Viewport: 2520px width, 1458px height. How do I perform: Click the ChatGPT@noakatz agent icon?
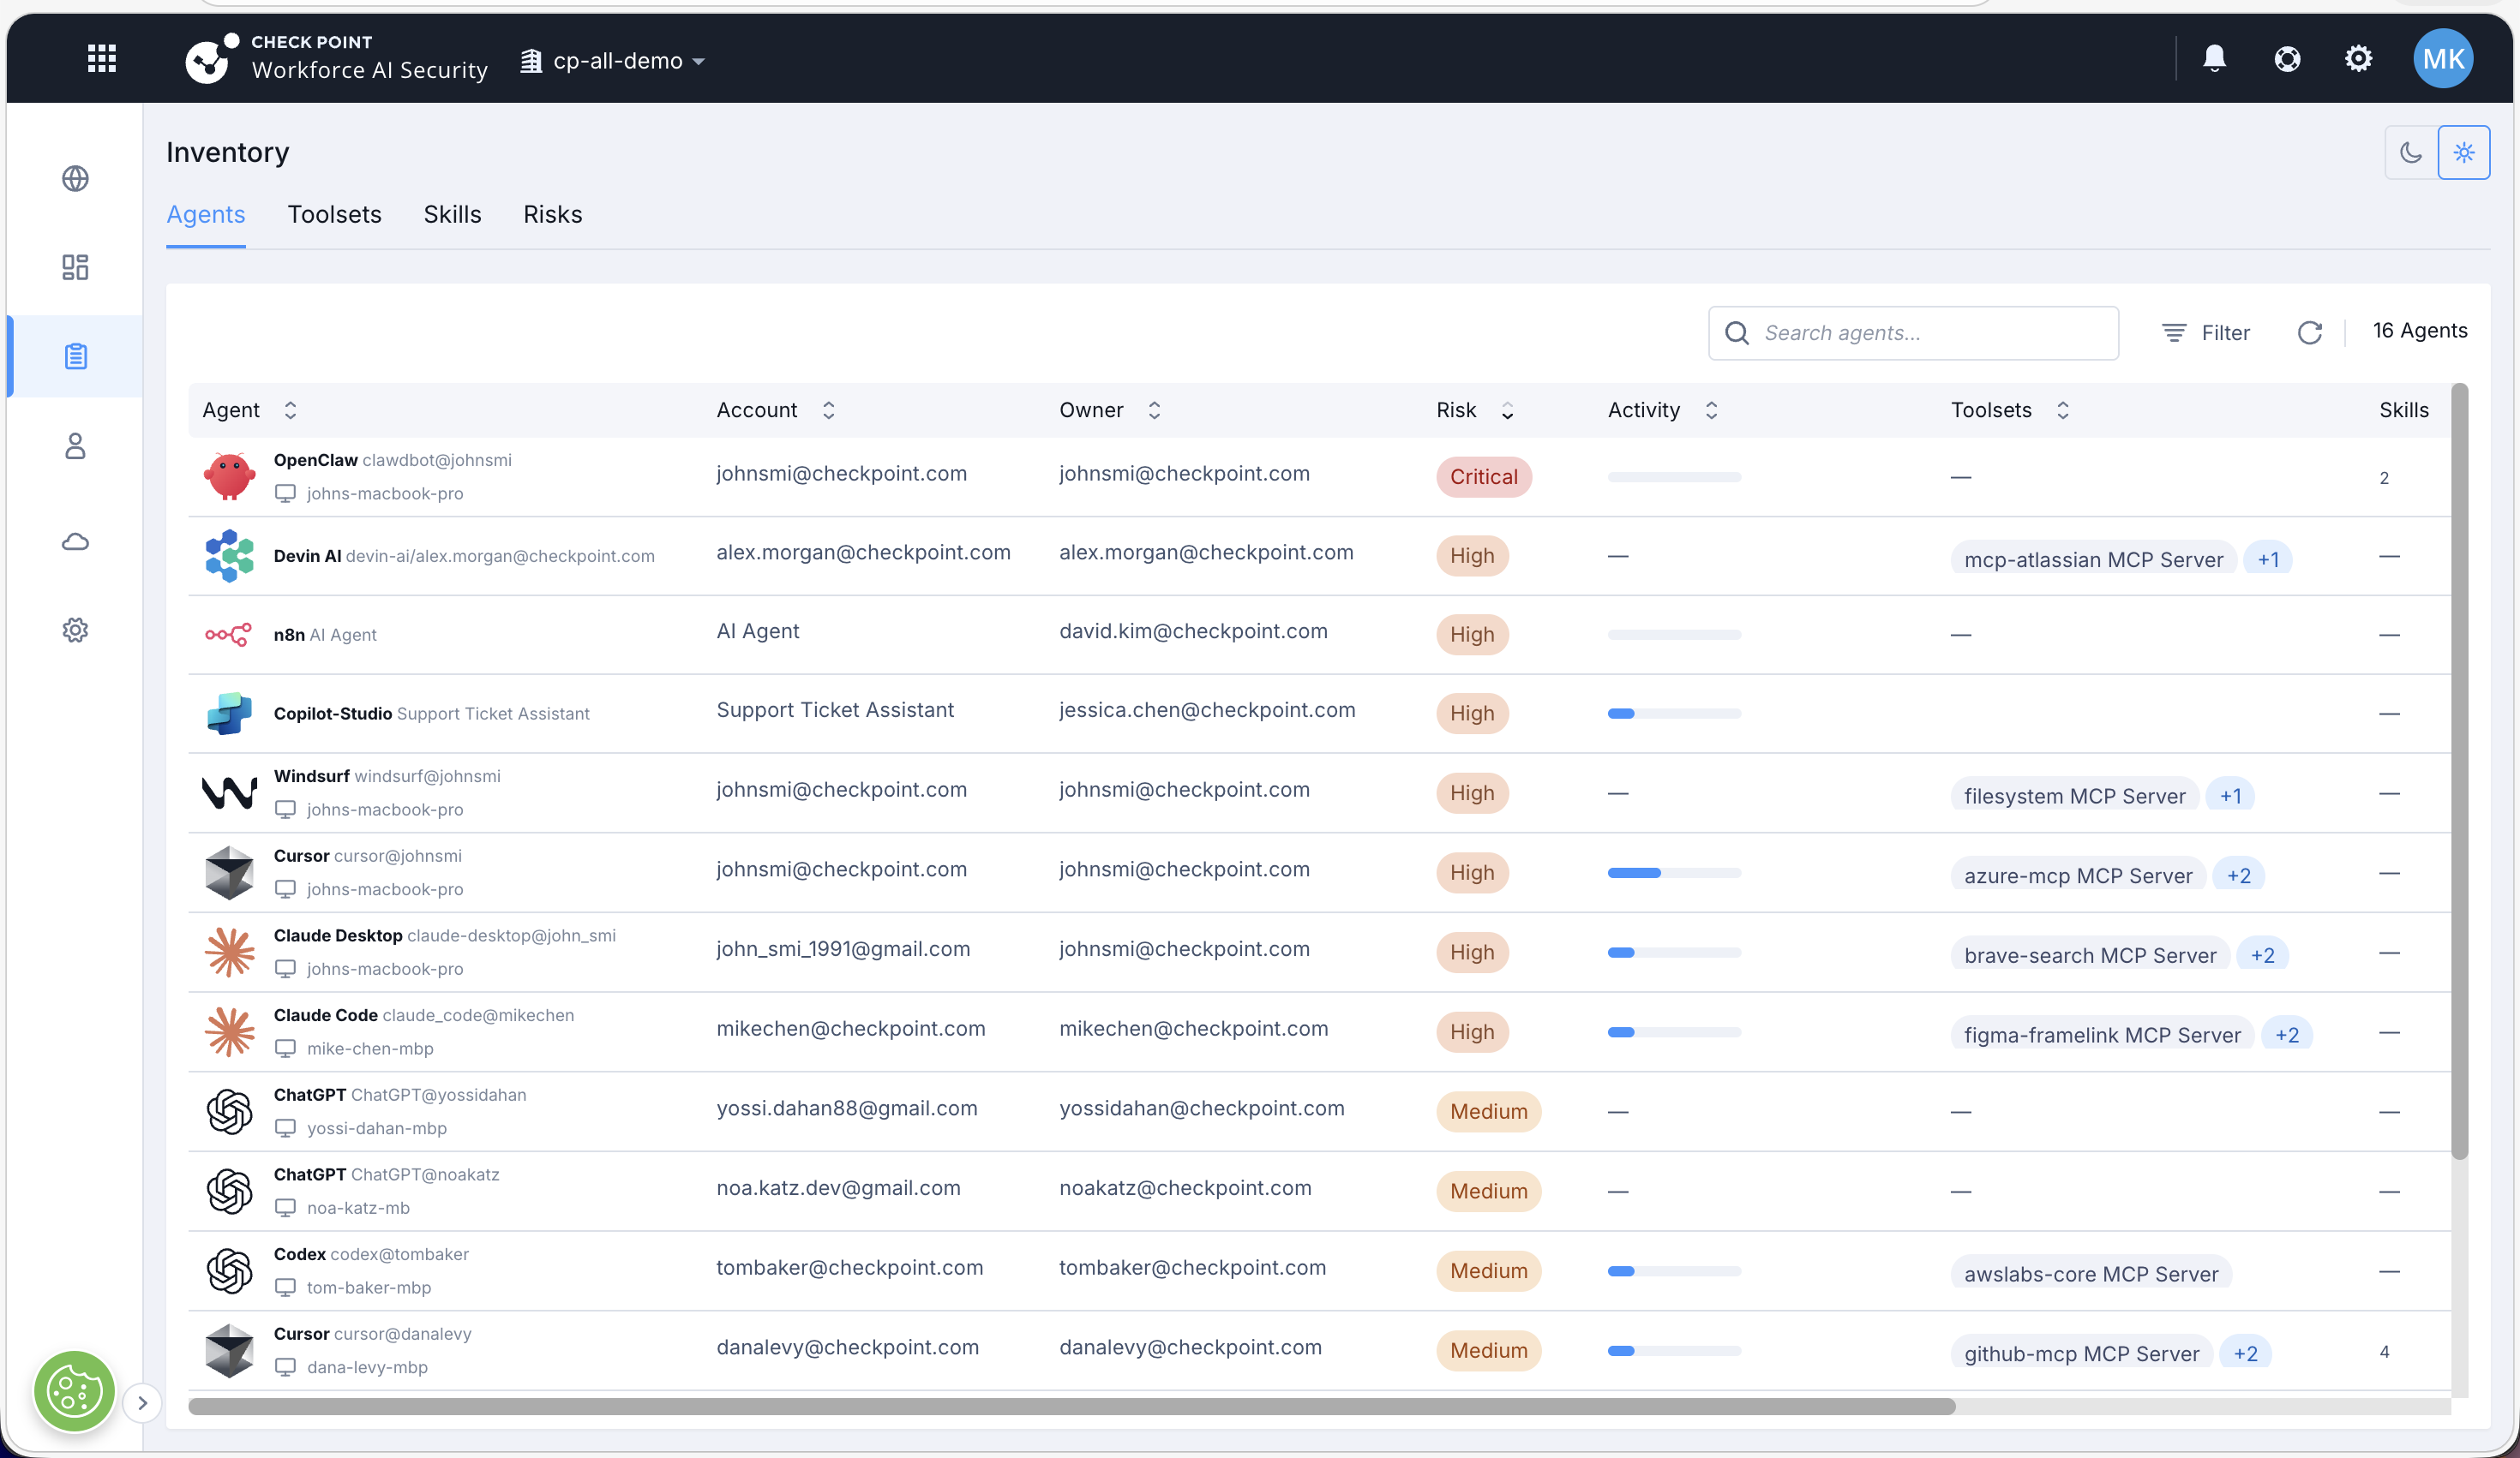pyautogui.click(x=229, y=1192)
